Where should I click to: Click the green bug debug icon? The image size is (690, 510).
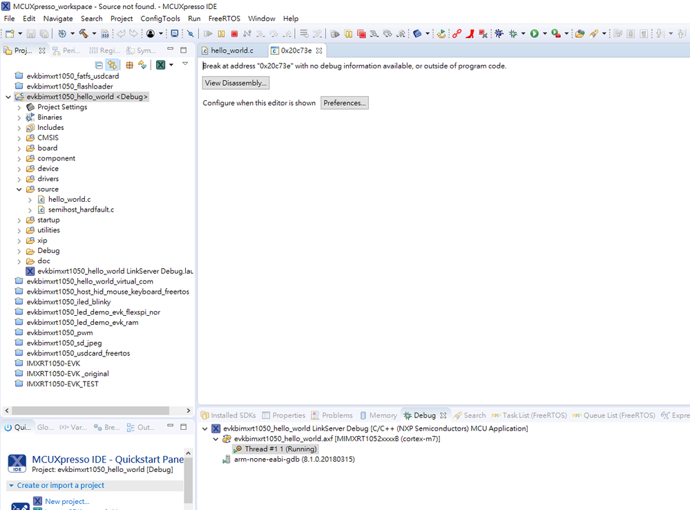point(513,33)
